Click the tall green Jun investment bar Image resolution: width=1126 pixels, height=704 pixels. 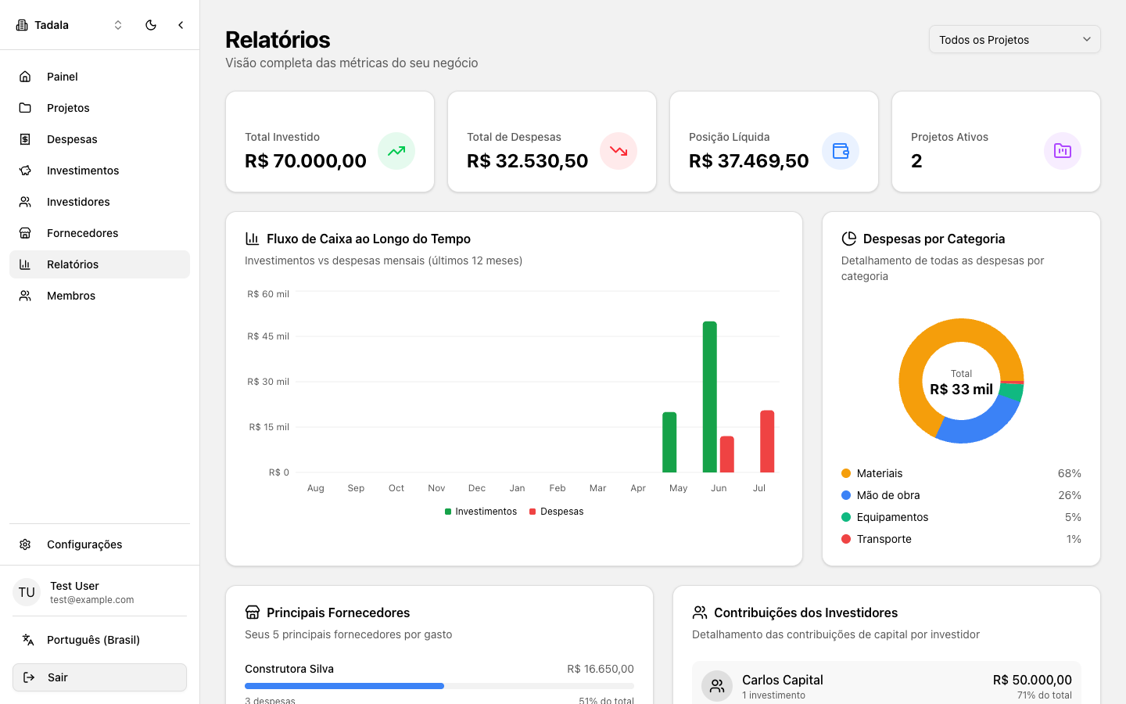tap(710, 397)
